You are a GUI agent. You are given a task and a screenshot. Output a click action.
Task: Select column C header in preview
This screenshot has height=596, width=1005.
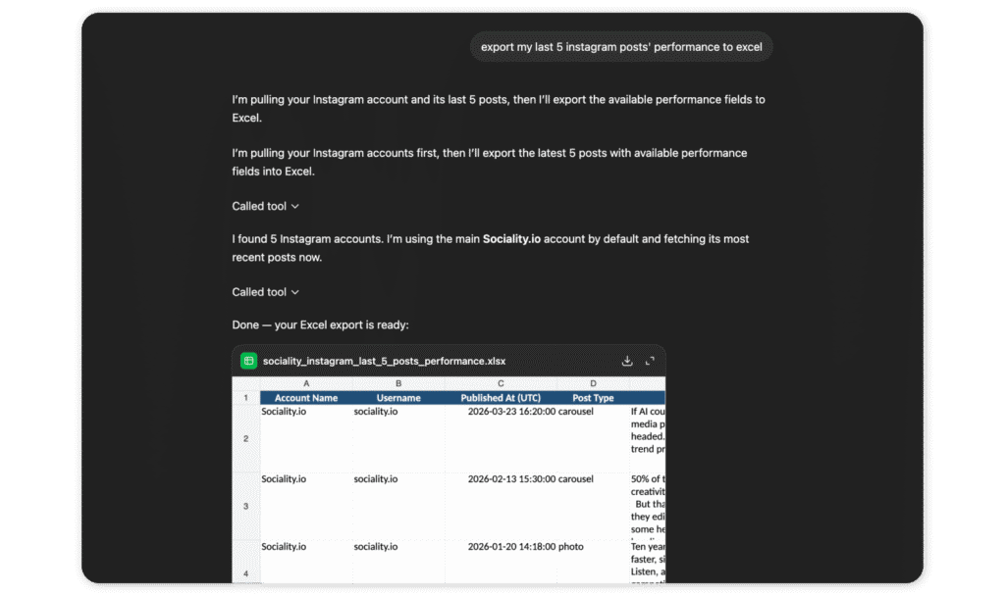[x=501, y=384]
